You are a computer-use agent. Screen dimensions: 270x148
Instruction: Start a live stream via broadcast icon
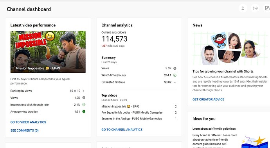255,8
